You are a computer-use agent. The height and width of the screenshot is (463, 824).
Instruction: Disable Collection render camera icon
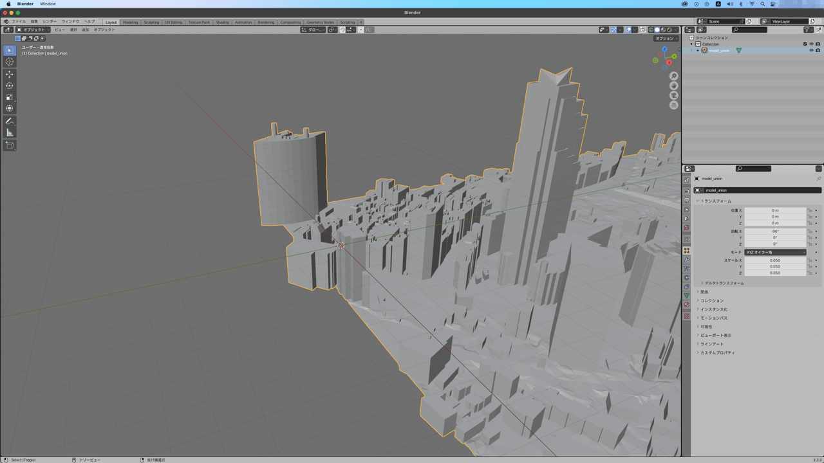click(x=818, y=44)
